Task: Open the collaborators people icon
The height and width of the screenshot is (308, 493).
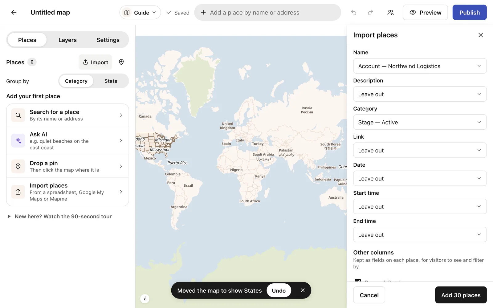Action: coord(390,12)
